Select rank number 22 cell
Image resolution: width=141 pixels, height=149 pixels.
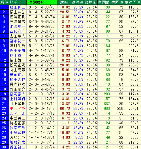tap(5, 108)
